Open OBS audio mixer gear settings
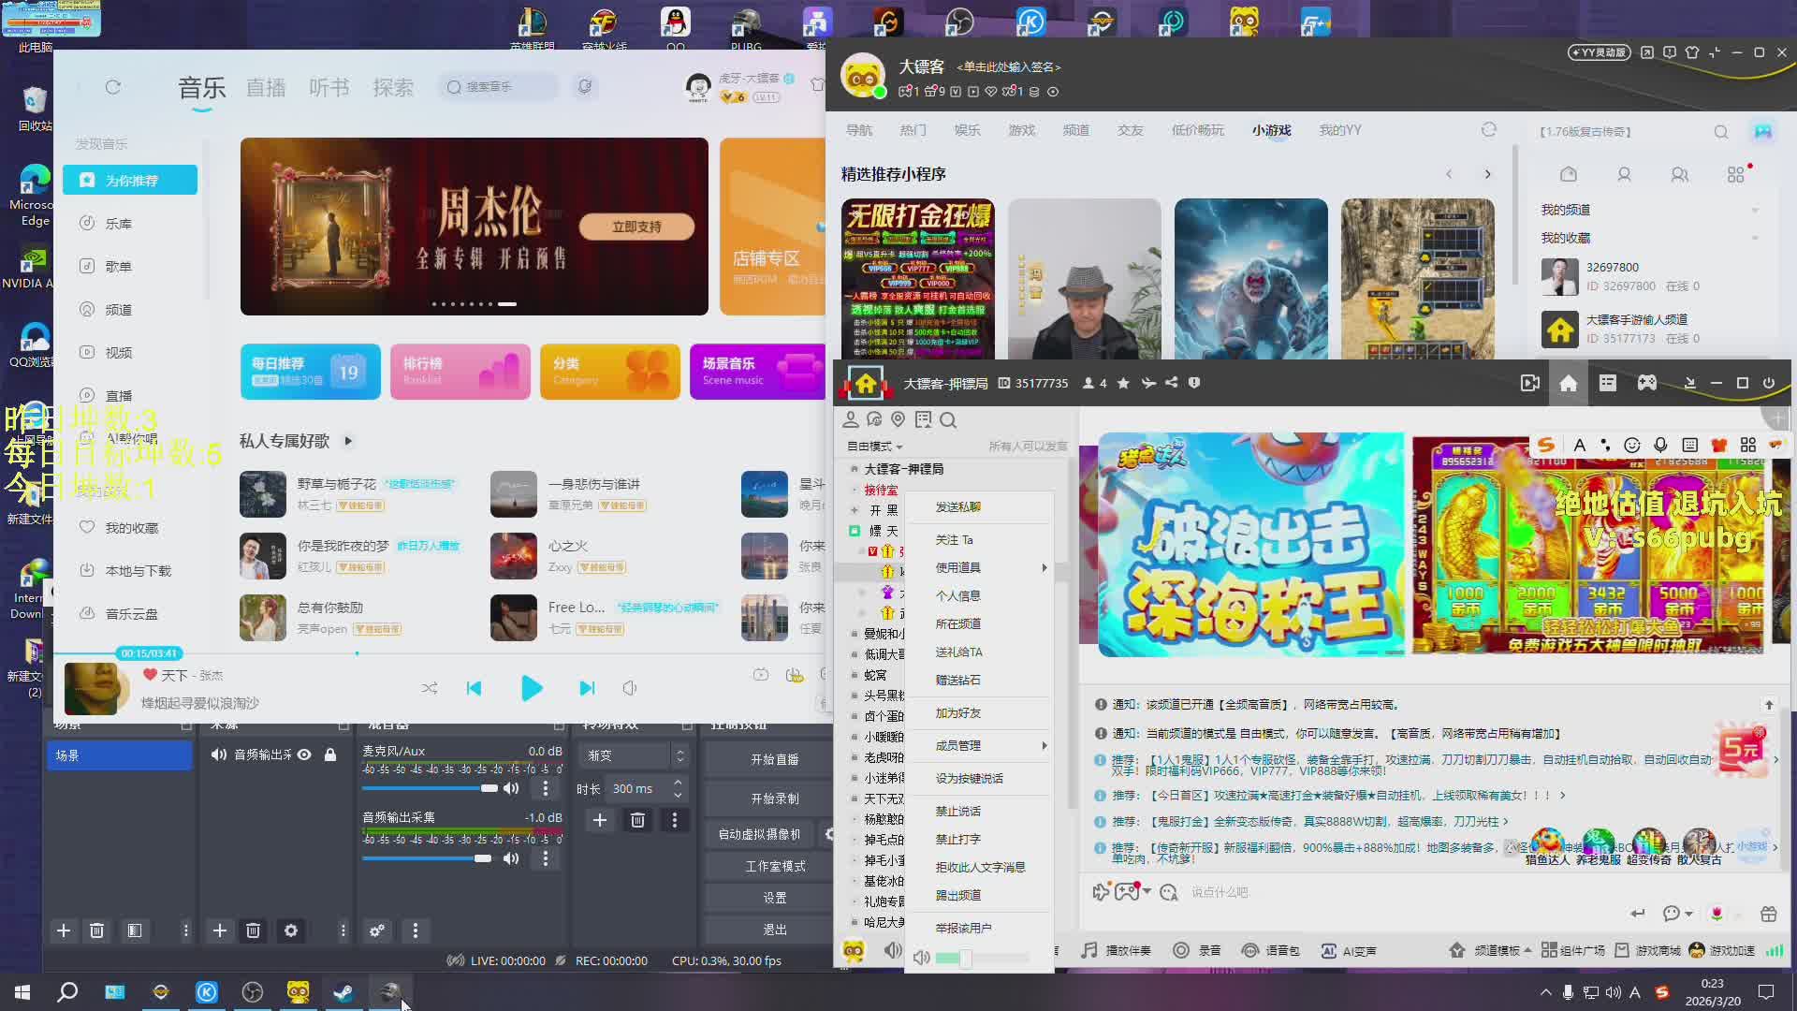 click(x=377, y=930)
